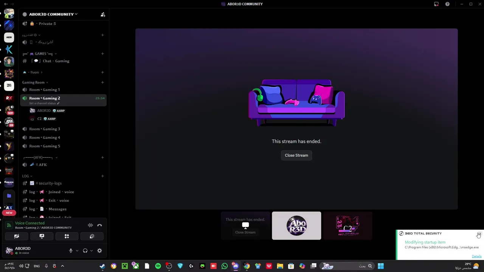Turn on camera in voice panel

17,236
